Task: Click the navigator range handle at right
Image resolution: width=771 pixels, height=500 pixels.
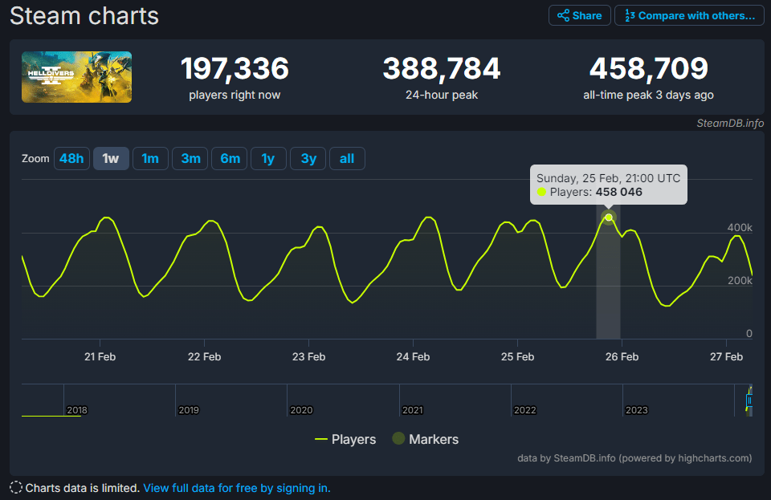Action: (749, 400)
